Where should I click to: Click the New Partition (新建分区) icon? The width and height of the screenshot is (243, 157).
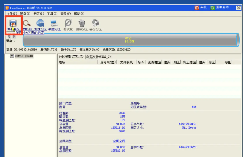pos(54,25)
